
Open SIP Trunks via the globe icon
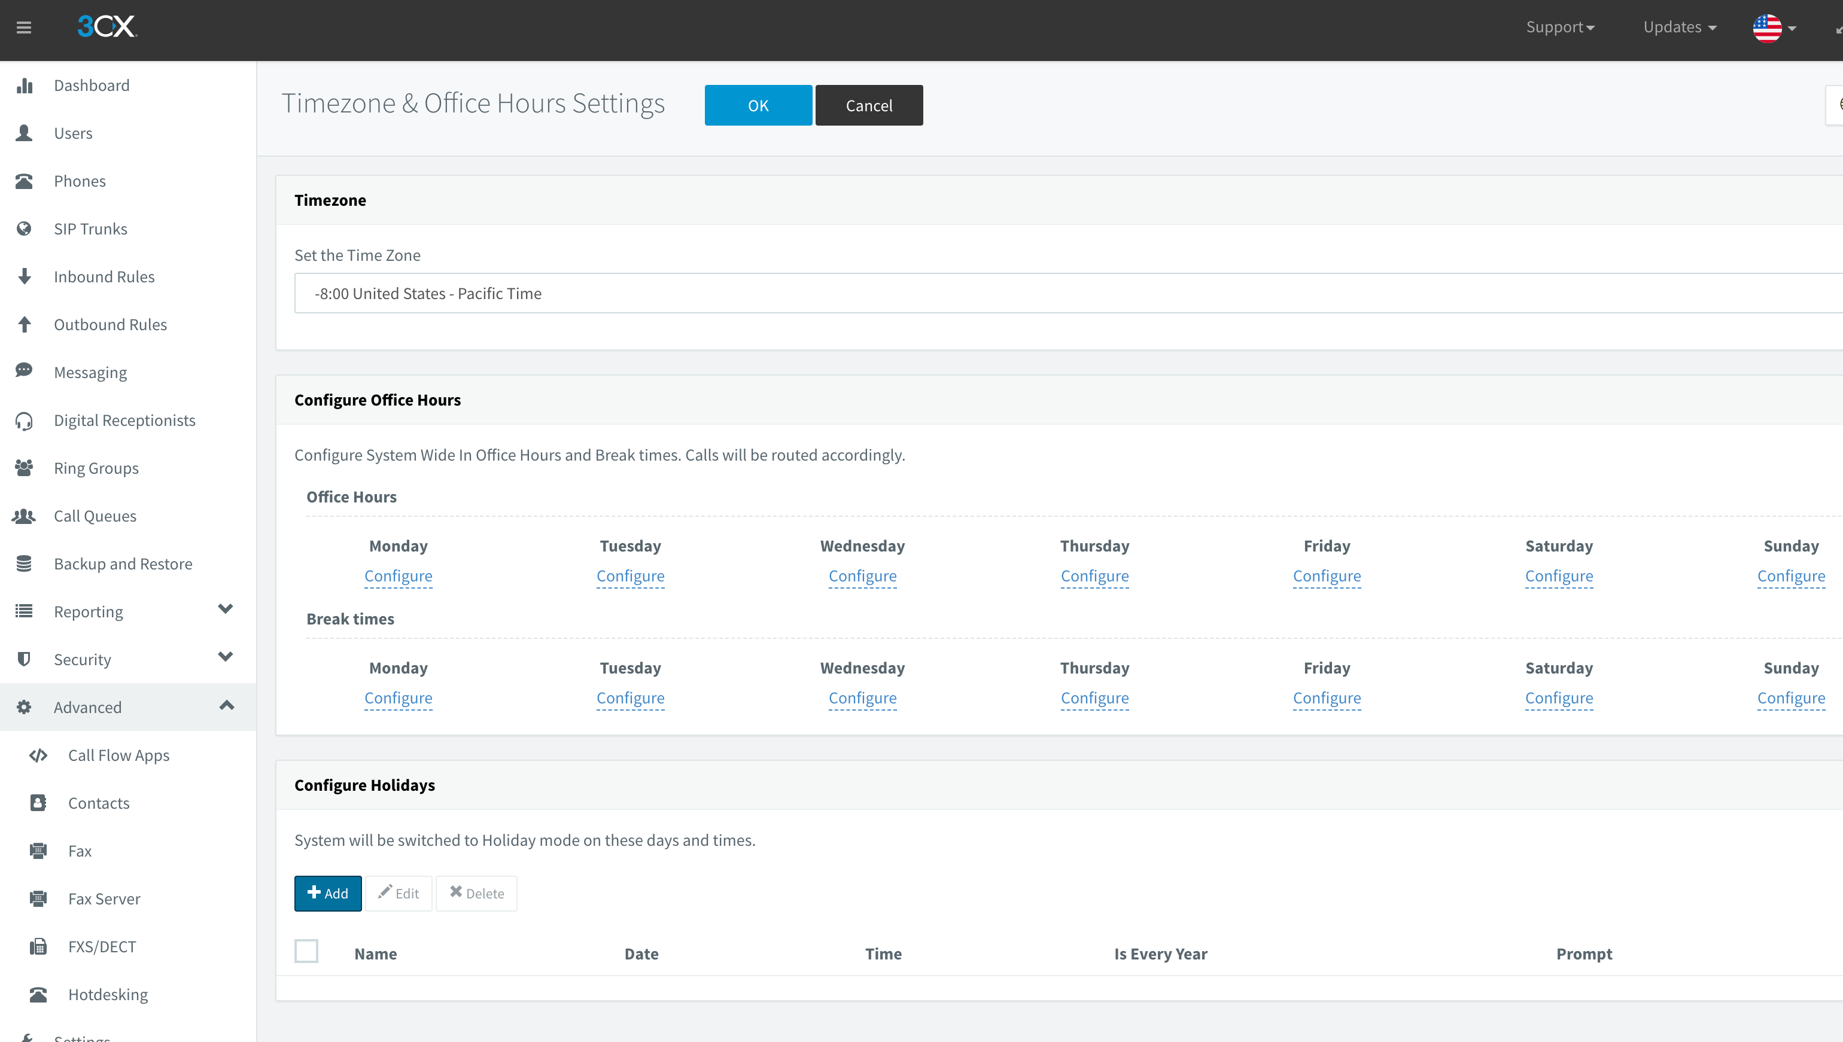25,228
